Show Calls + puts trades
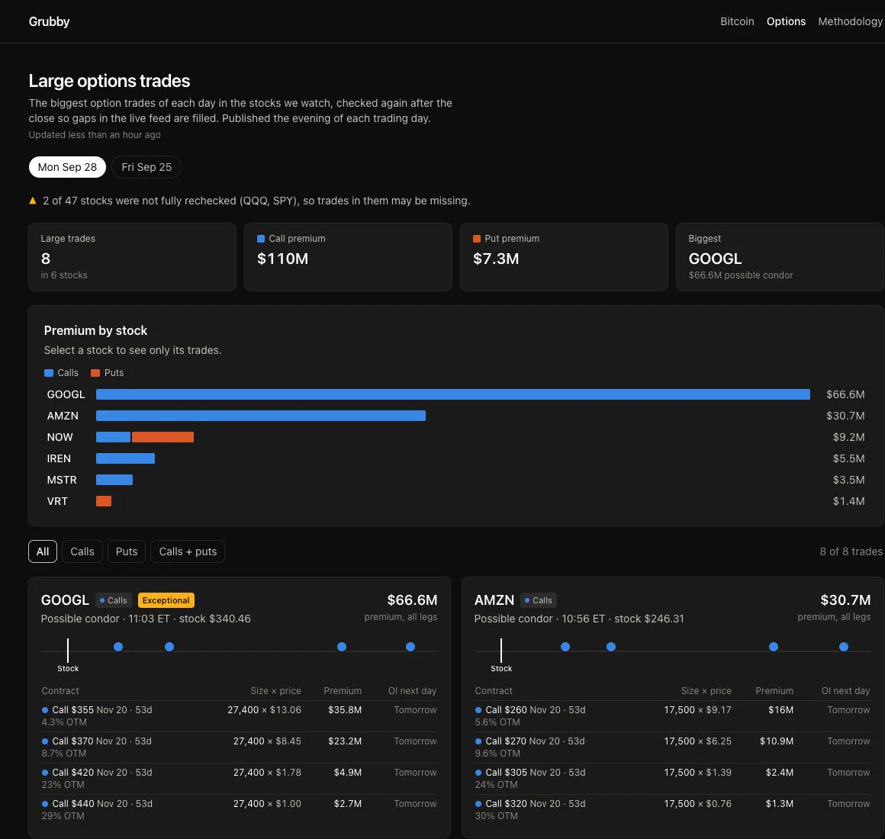885x839 pixels. pyautogui.click(x=188, y=551)
